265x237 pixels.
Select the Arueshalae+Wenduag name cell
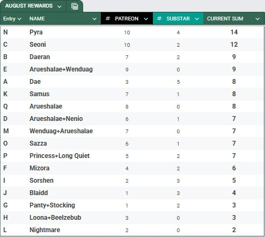[61, 69]
